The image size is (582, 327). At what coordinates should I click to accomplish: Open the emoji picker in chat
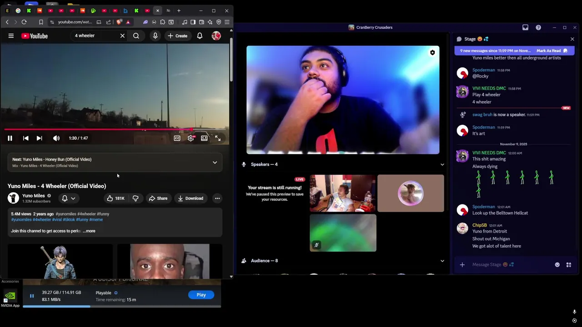(557, 264)
